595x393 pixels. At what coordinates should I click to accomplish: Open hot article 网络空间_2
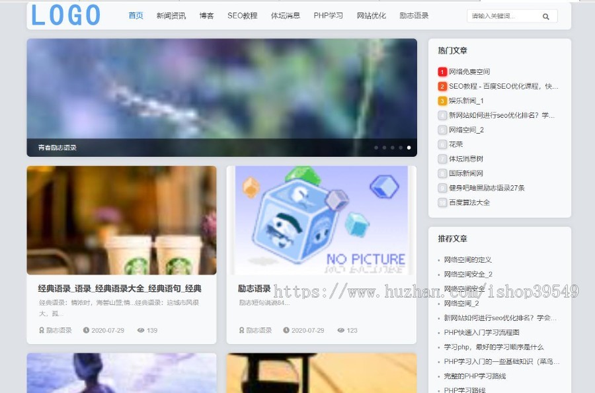tap(466, 130)
